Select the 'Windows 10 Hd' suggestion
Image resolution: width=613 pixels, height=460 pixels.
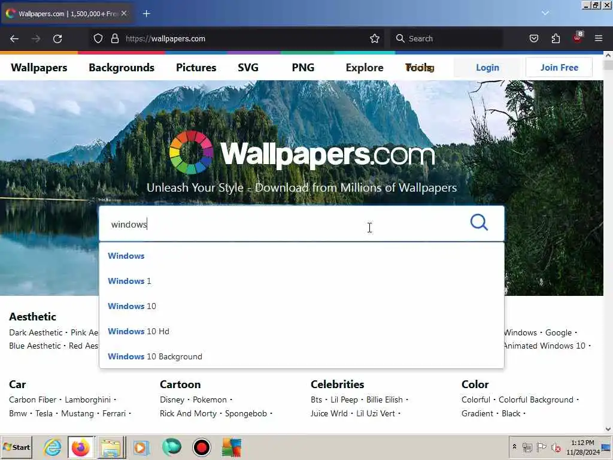pos(302,331)
